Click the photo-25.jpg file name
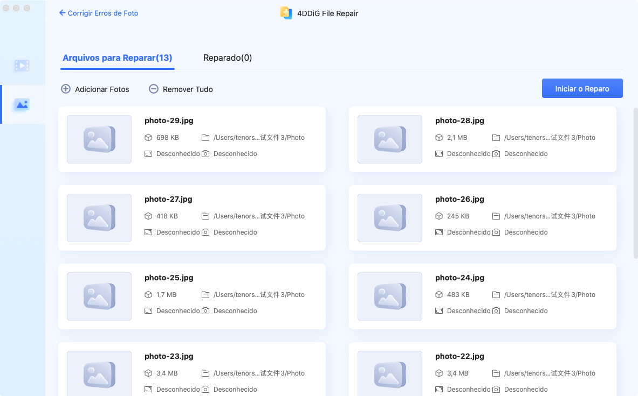The height and width of the screenshot is (396, 638). click(x=169, y=278)
